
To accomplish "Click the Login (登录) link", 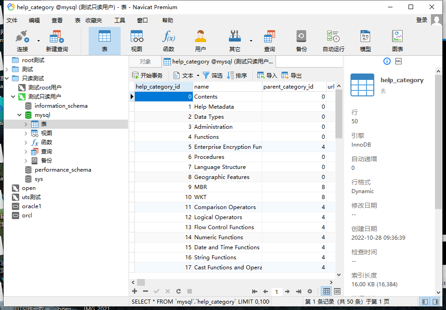I will [421, 20].
